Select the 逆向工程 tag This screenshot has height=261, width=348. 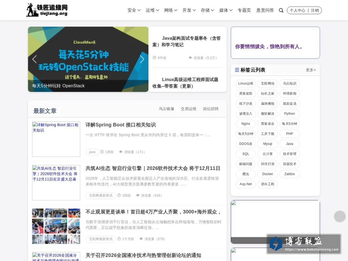point(267,184)
